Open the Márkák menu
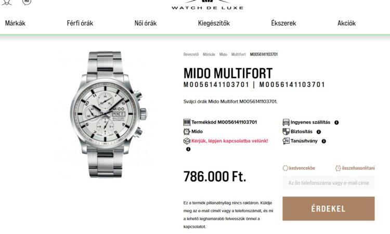 15,23
